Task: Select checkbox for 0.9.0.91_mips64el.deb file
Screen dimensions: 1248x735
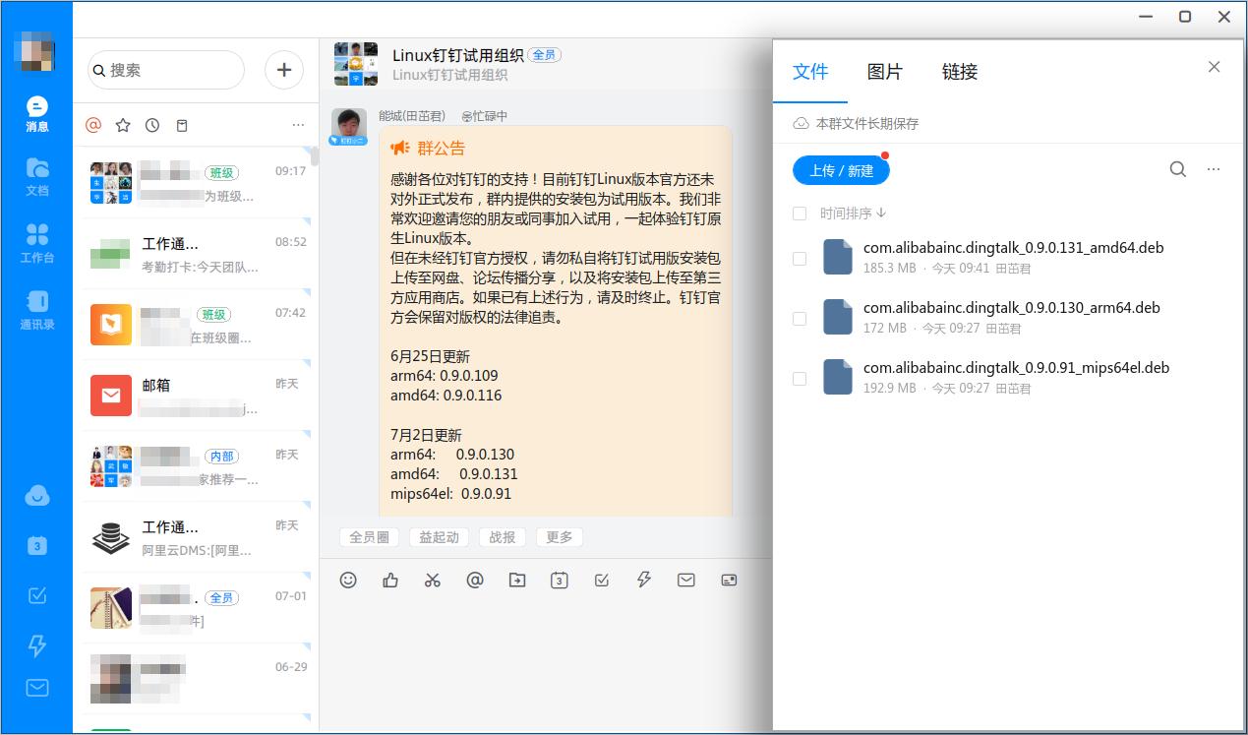Action: pyautogui.click(x=800, y=378)
